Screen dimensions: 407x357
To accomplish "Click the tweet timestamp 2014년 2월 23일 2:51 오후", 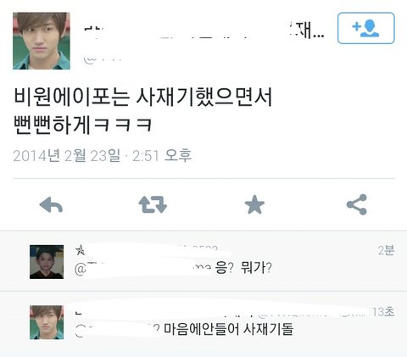I will pos(103,155).
